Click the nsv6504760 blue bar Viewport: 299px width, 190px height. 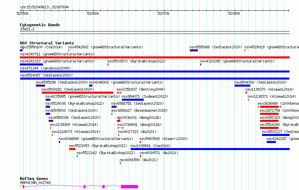pyautogui.click(x=242, y=86)
